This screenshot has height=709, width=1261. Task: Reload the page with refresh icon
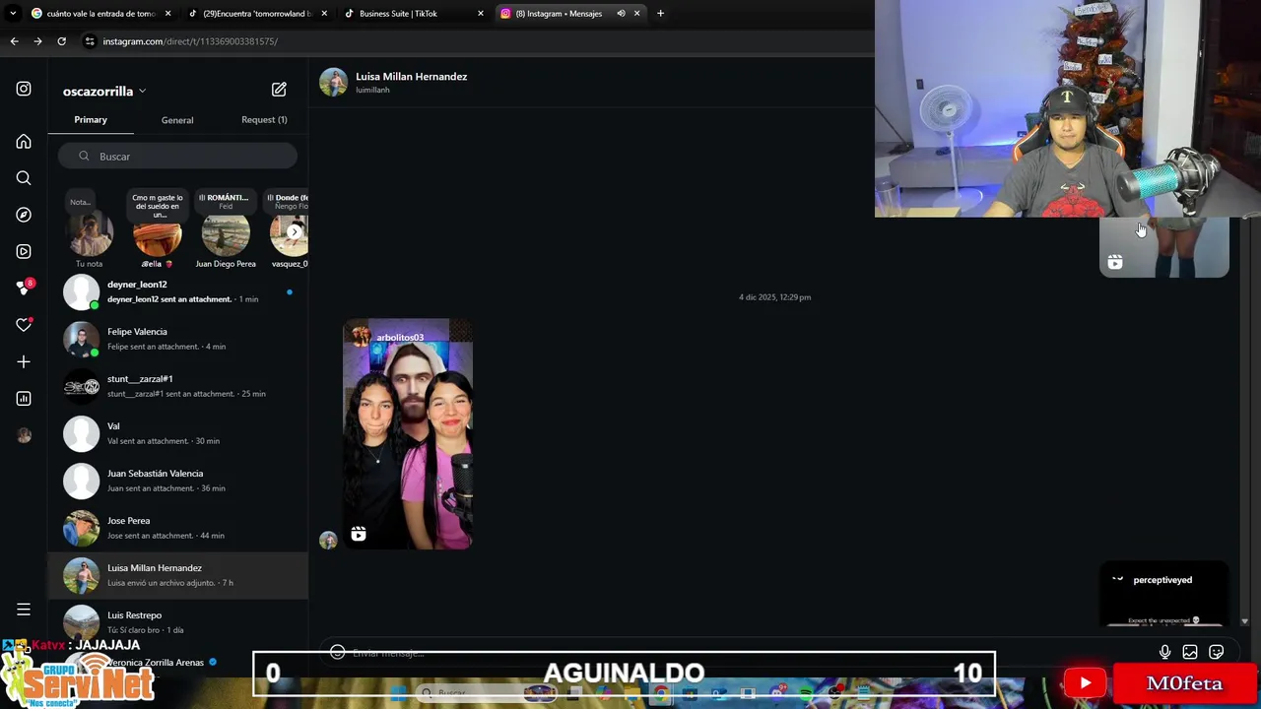coord(61,41)
